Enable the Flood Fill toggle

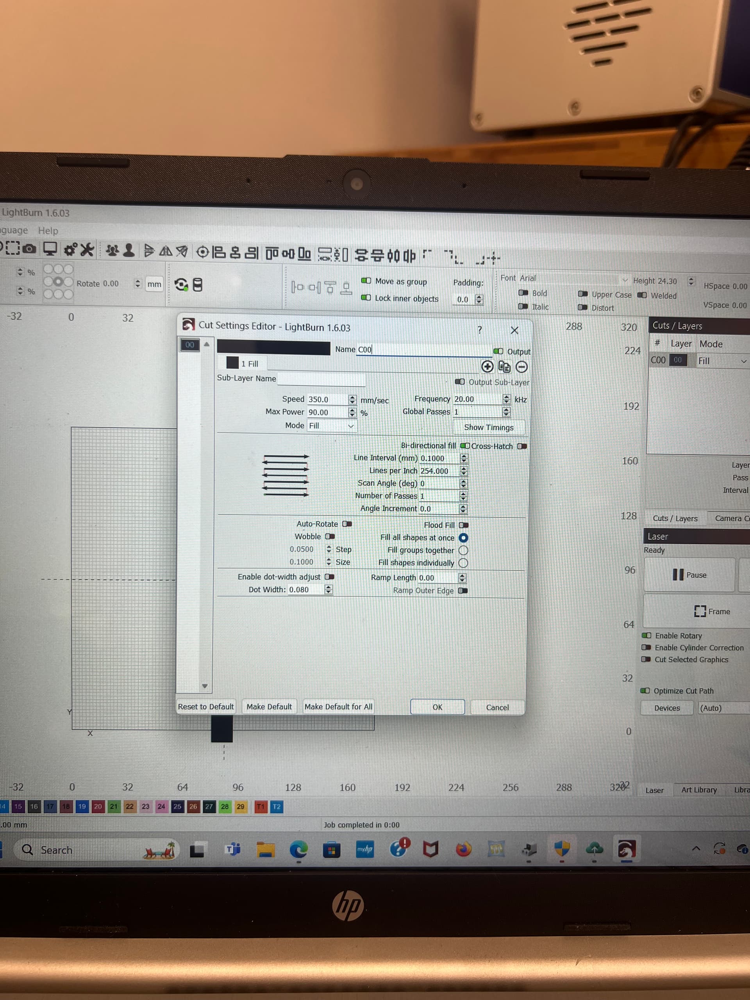click(463, 525)
